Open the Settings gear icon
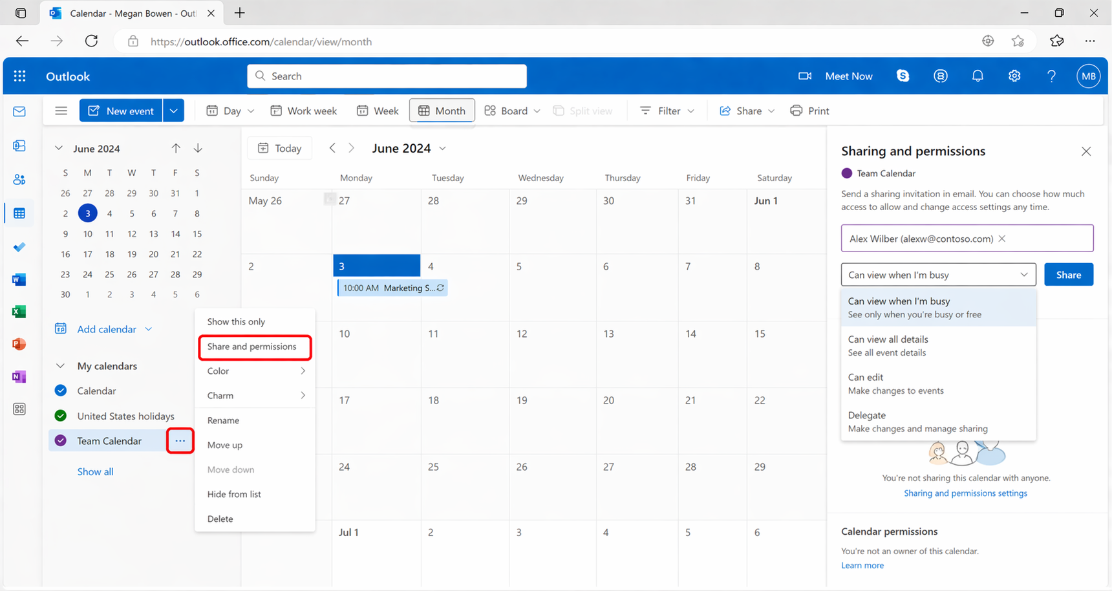The image size is (1112, 591). [1014, 76]
